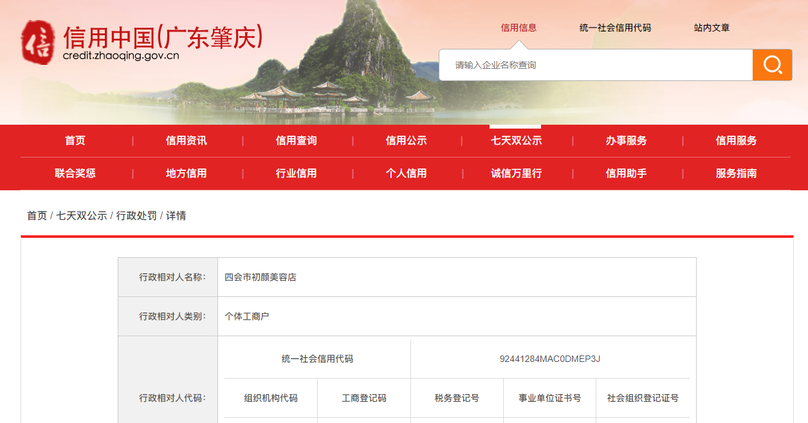Click the 社会组织登记证号 header cell
This screenshot has height=423, width=808.
click(x=643, y=398)
